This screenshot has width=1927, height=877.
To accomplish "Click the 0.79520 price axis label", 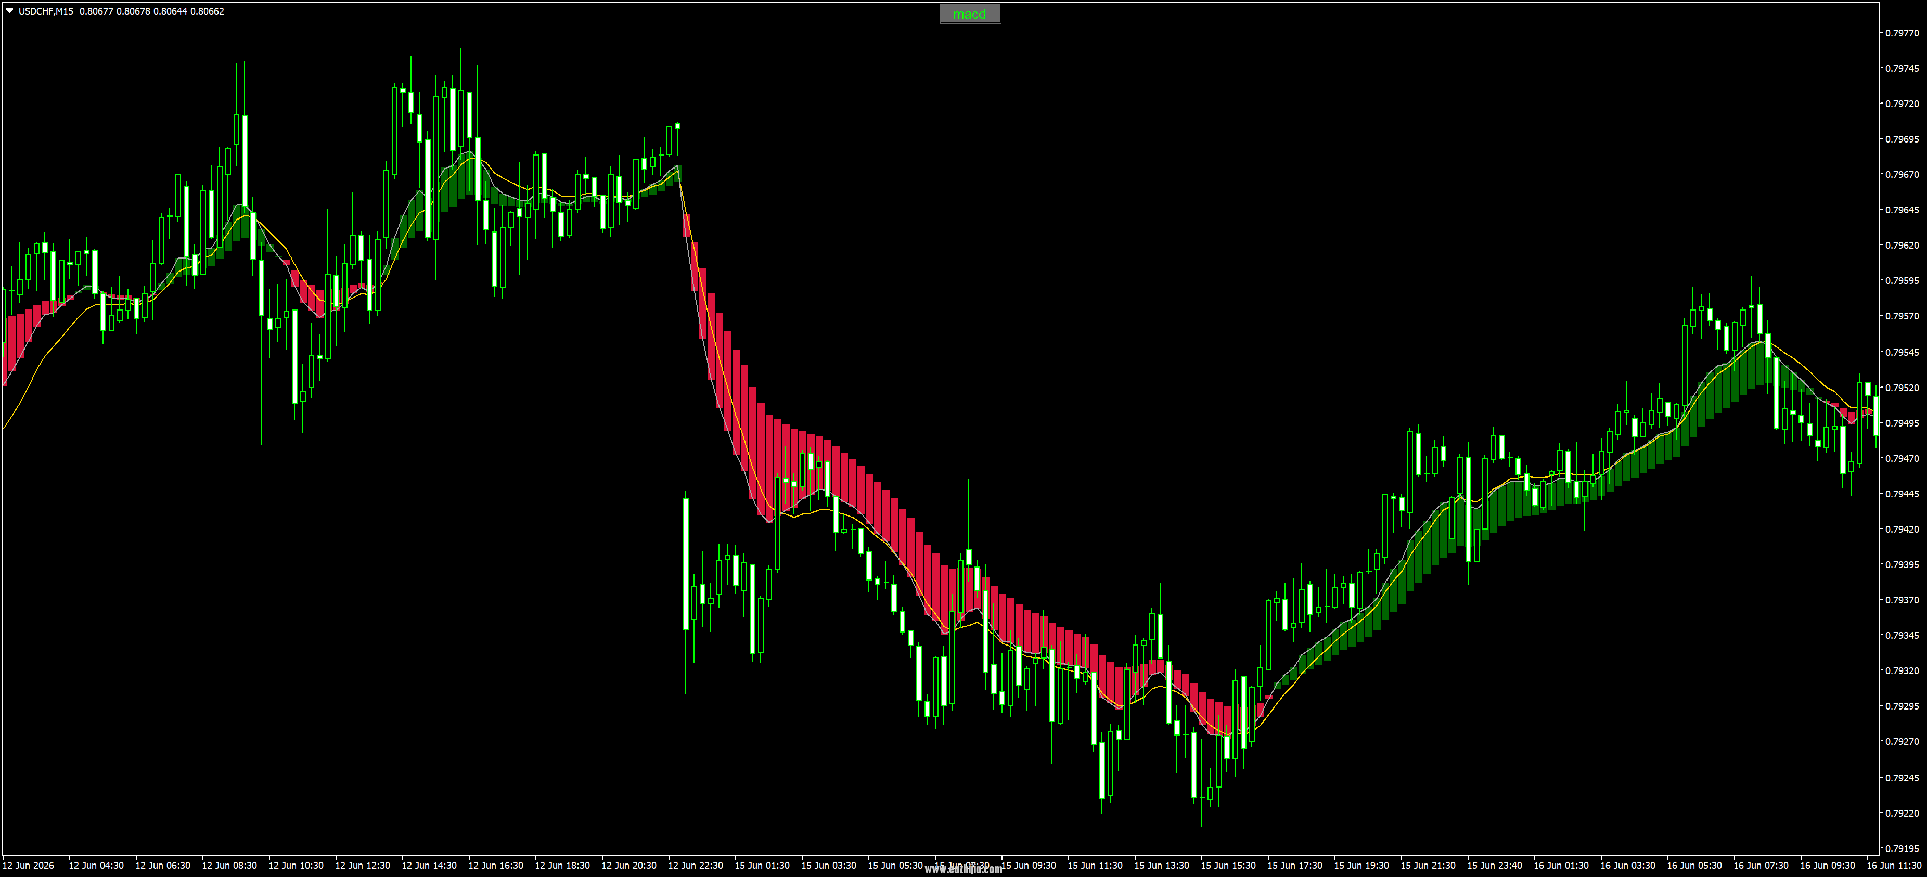I will pos(1902,388).
